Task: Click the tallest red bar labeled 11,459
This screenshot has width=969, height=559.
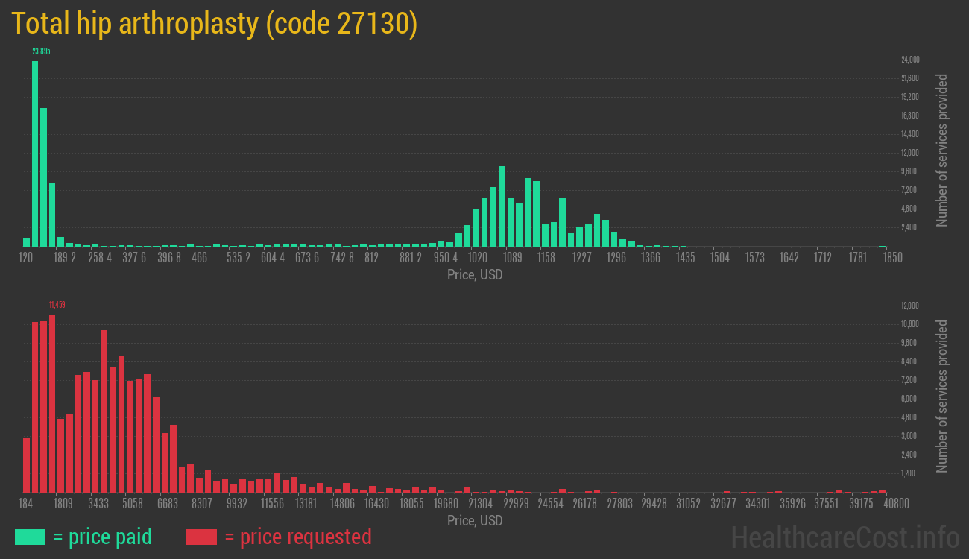Action: pos(52,402)
